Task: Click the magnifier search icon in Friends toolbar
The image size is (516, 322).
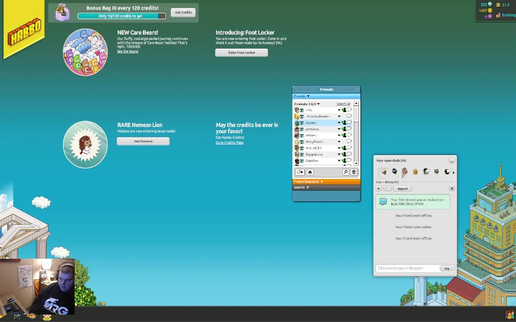Action: click(345, 172)
